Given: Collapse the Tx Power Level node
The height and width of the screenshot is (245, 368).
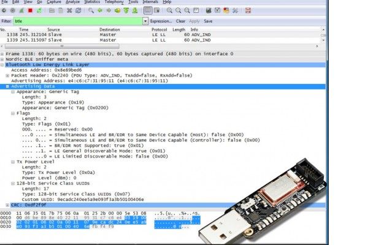Looking at the screenshot, I should coord(13,162).
